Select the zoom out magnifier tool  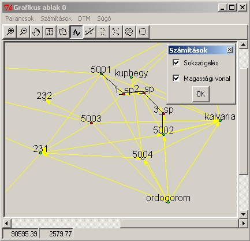[x=24, y=32]
